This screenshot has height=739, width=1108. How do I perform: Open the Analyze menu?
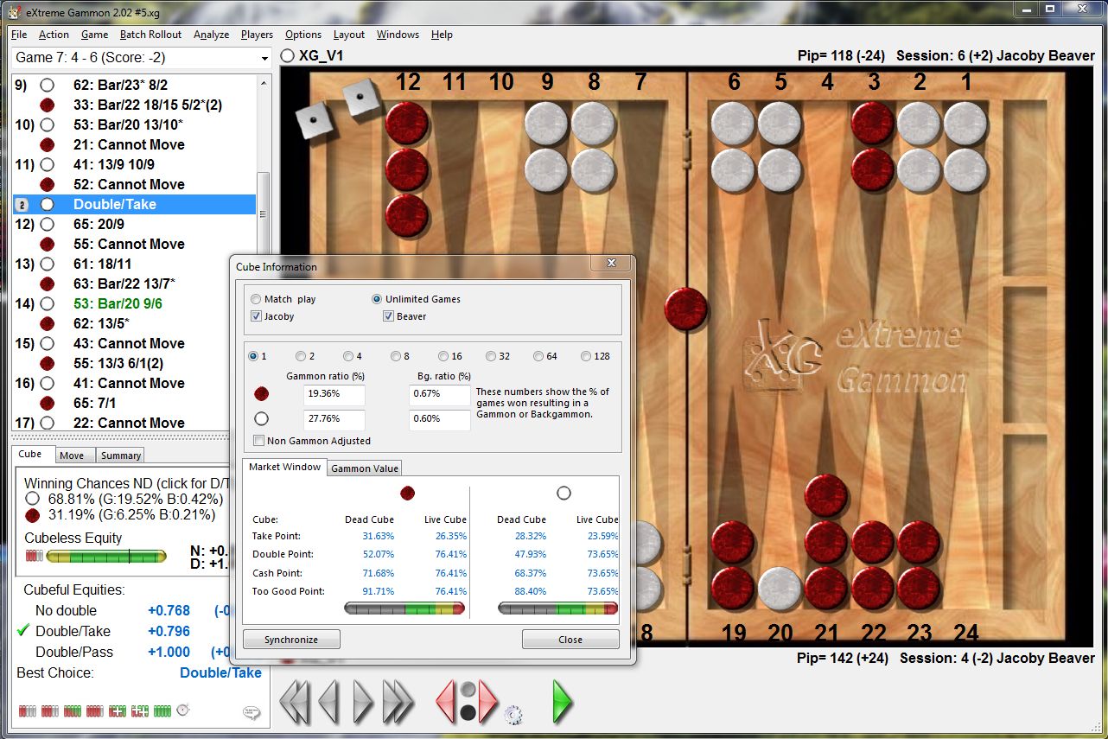(211, 35)
